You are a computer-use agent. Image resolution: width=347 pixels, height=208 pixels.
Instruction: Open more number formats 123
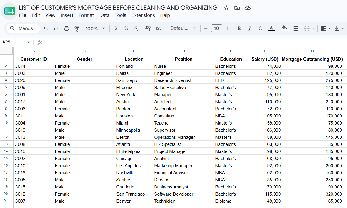click(159, 28)
